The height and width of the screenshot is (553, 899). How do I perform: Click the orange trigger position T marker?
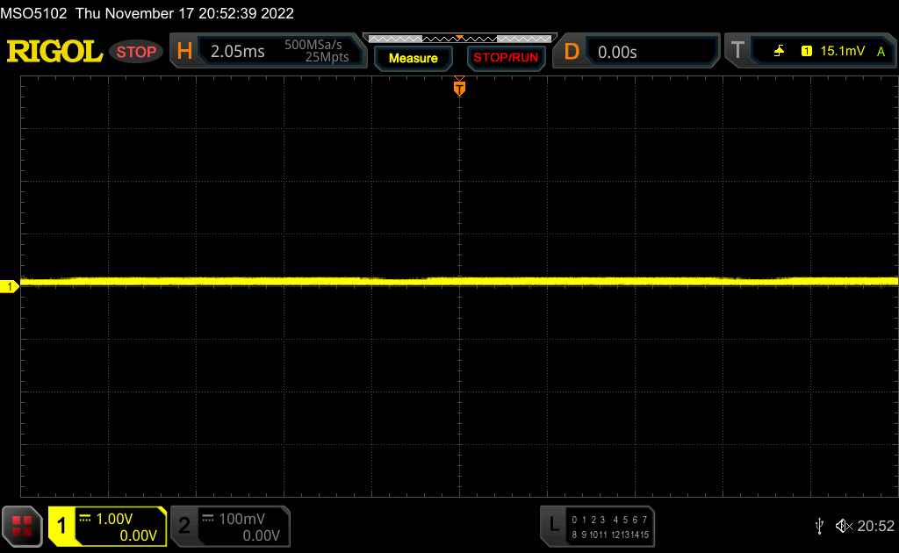click(459, 87)
